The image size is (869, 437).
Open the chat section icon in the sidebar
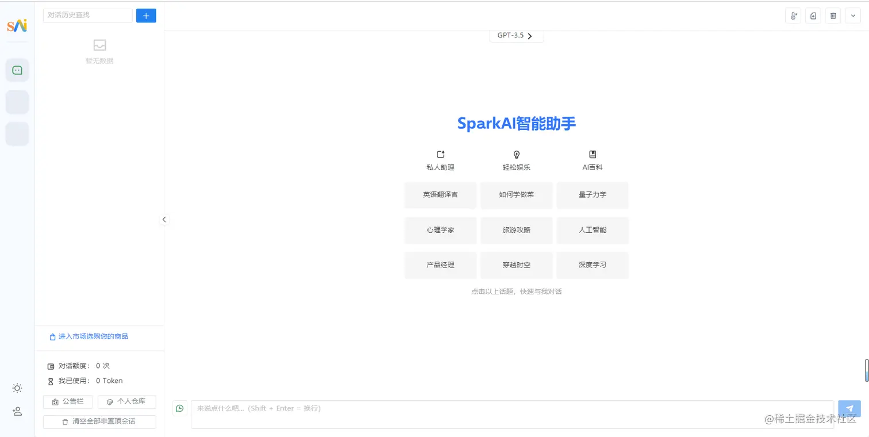coord(17,70)
